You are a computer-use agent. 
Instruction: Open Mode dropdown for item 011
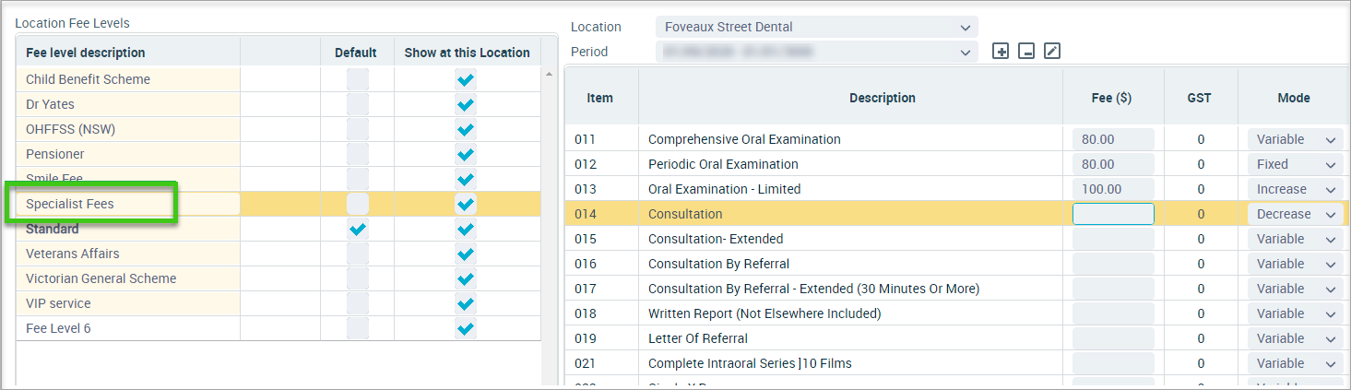[x=1295, y=139]
